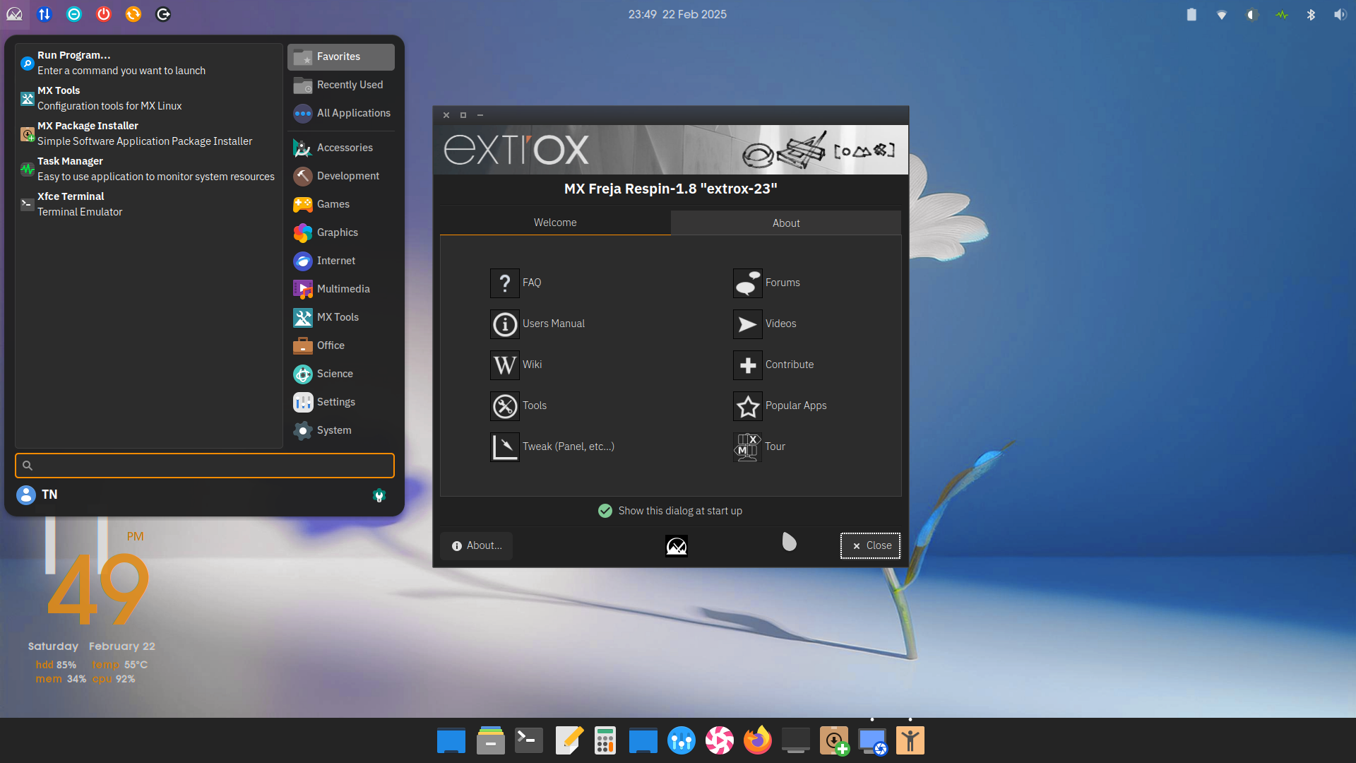
Task: Open the Internet category
Action: pos(341,261)
